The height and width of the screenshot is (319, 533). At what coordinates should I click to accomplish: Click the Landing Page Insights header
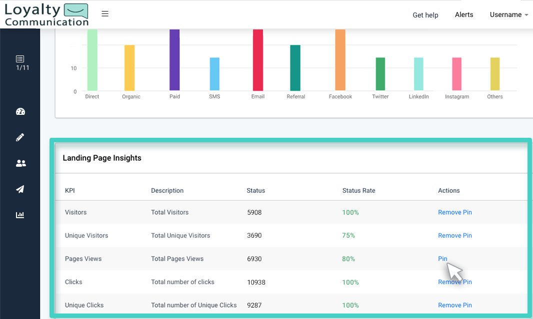click(x=102, y=158)
